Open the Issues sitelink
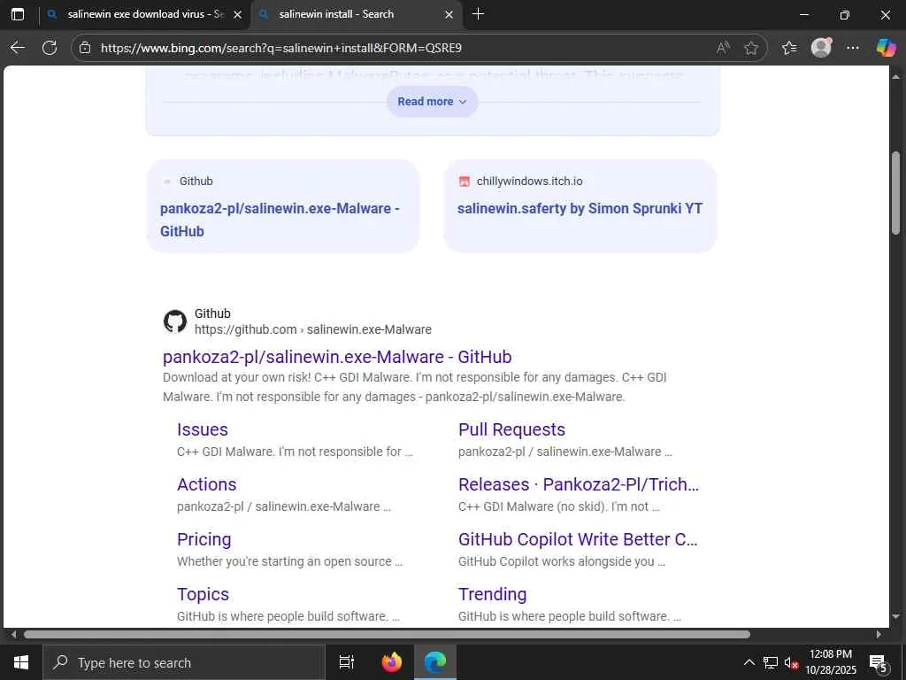This screenshot has height=680, width=906. [203, 429]
